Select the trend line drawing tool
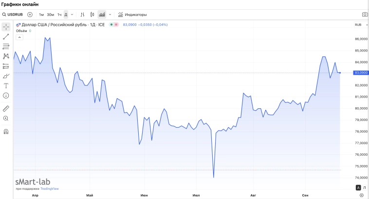This screenshot has height=199, width=369. tap(6, 37)
